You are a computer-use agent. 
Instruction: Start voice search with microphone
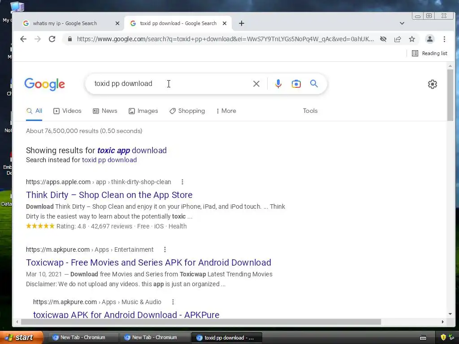[x=278, y=84]
